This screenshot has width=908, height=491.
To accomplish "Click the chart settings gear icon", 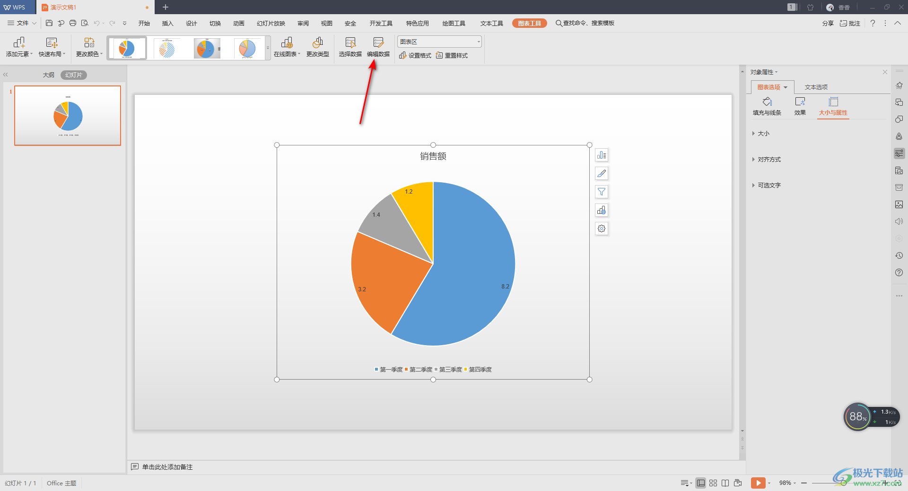I will (602, 229).
